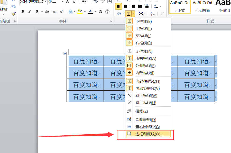This screenshot has height=153, width=231.
Task: Toggle Italic formatting
Action: pos(30,12)
